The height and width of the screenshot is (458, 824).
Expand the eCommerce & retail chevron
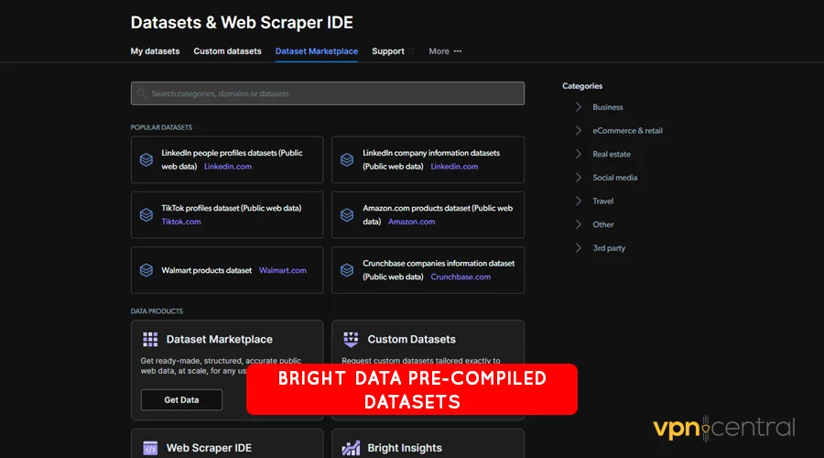[x=578, y=130]
